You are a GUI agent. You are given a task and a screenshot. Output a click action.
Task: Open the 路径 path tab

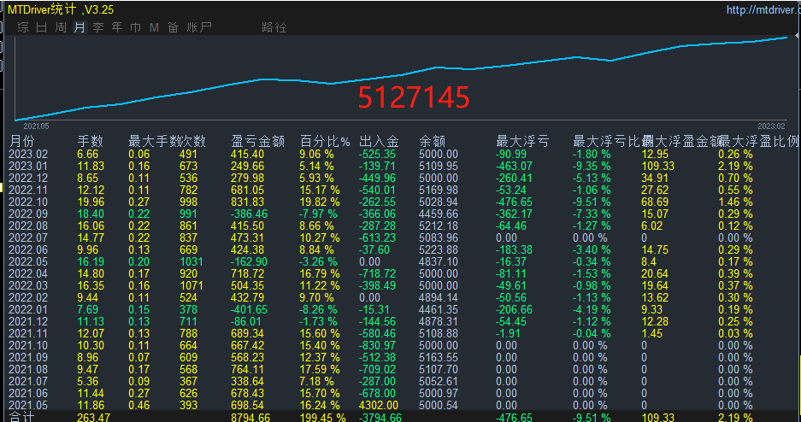274,27
